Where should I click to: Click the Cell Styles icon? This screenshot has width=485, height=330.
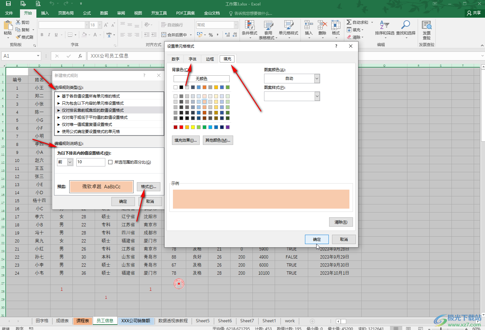[289, 25]
